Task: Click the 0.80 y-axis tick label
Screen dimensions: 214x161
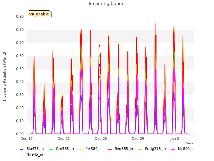Action: pos(20,30)
